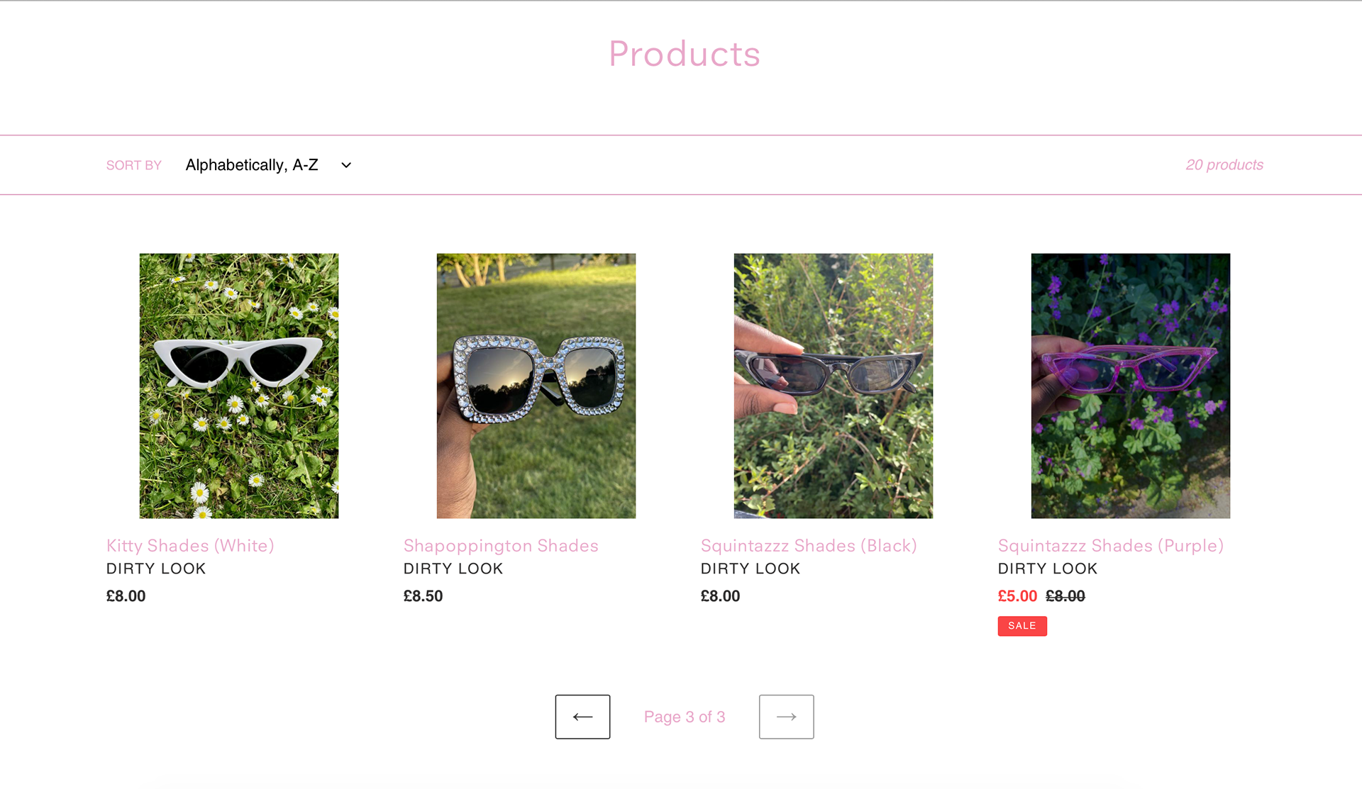View the purple Squintazzz glasses photo
The image size is (1362, 789).
1131,386
